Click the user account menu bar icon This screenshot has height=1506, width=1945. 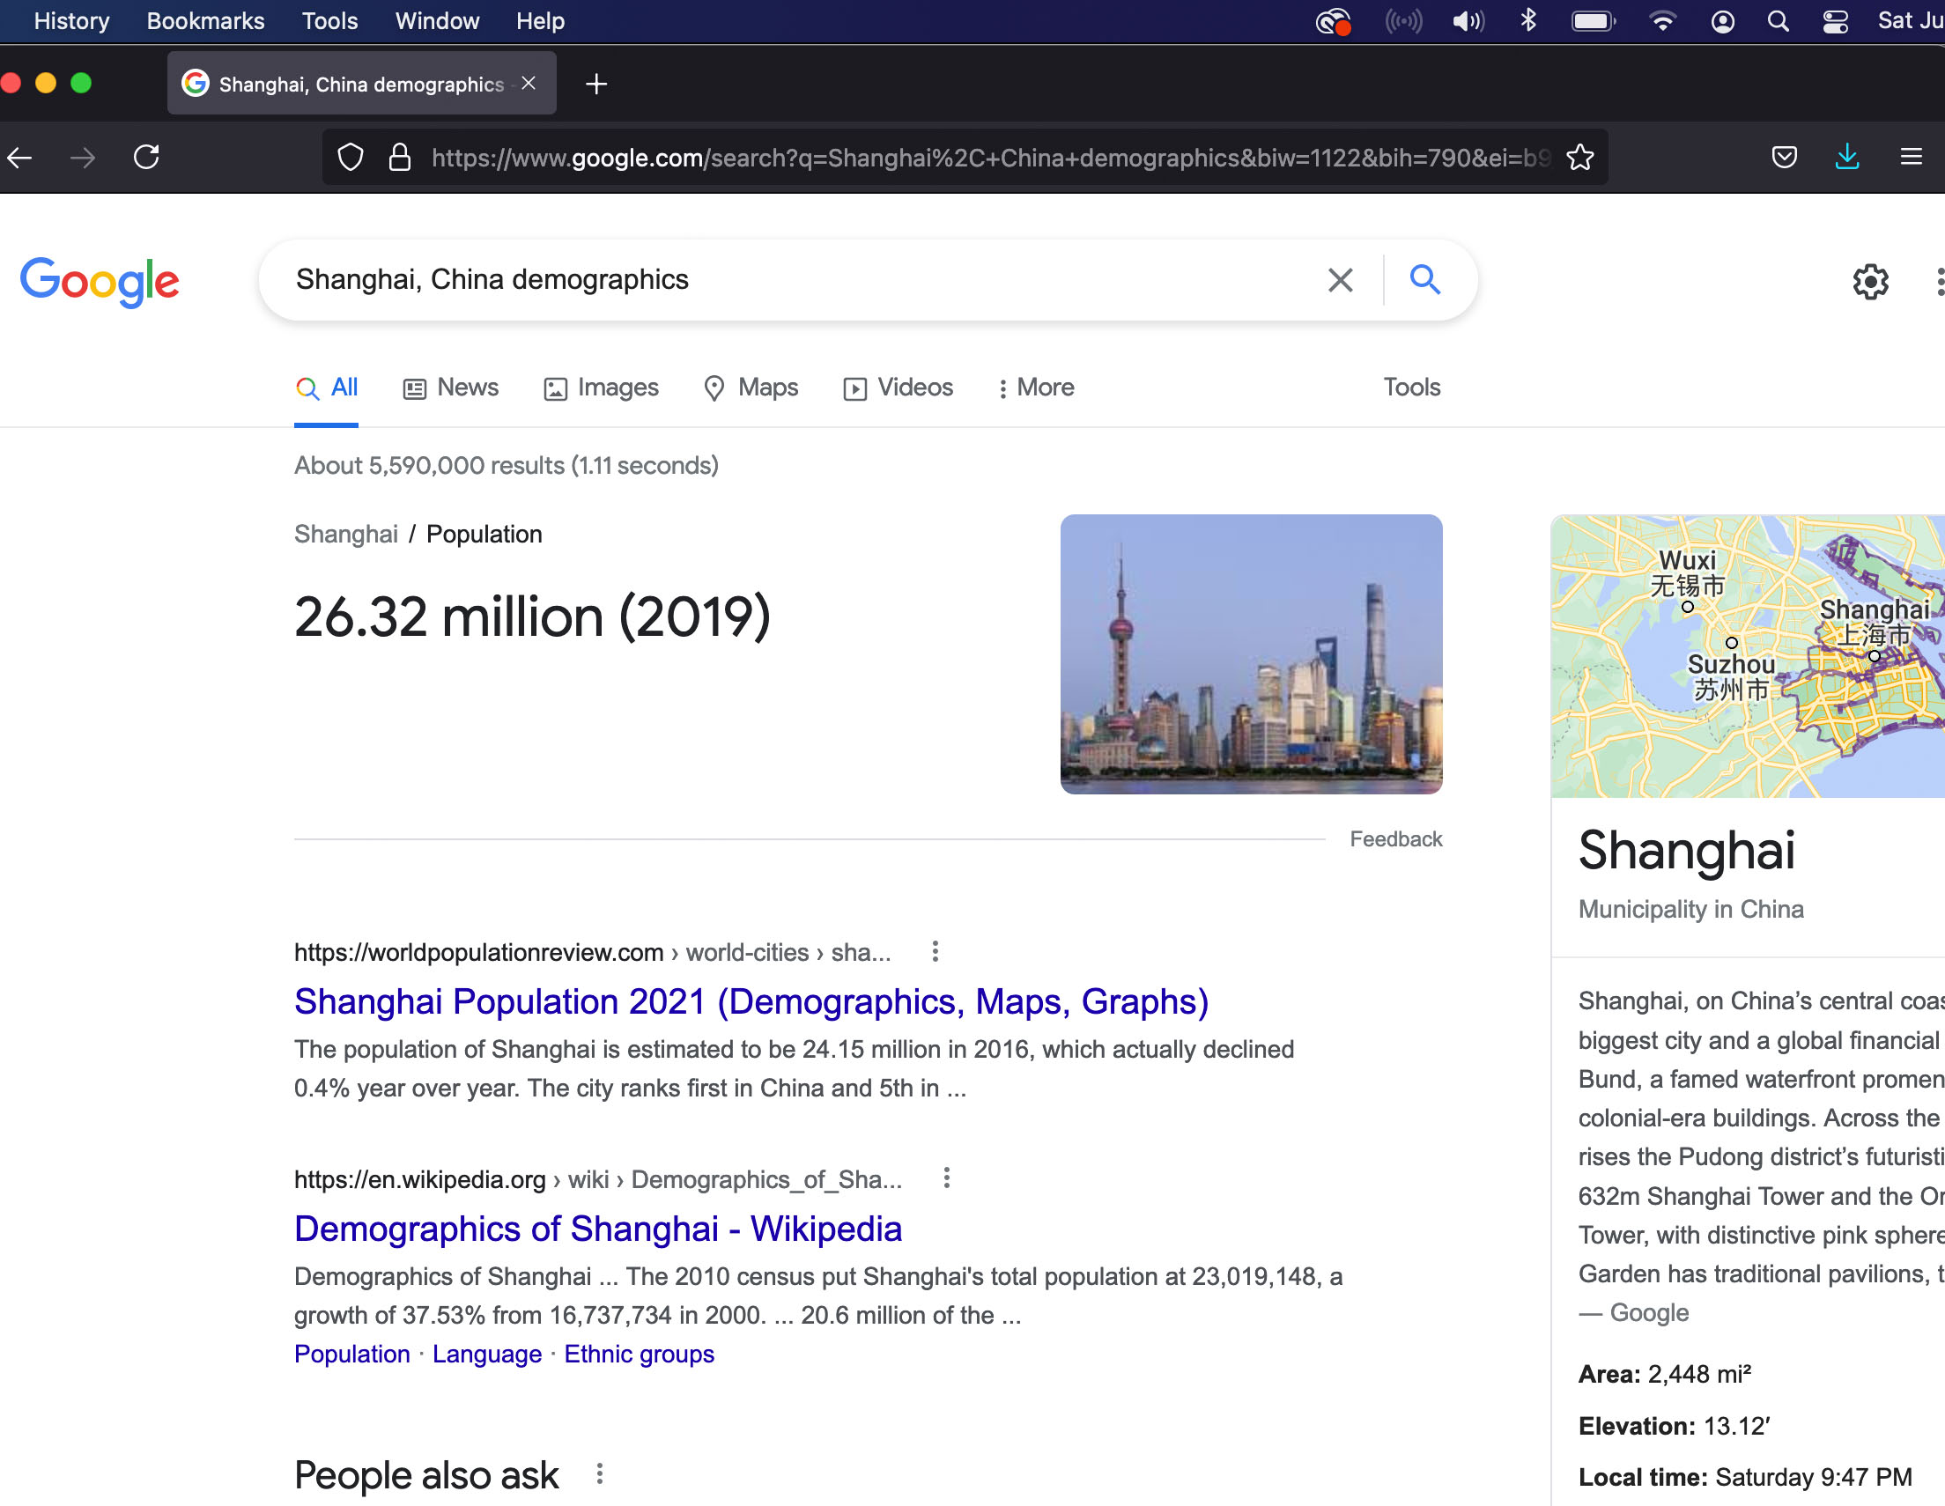pos(1722,20)
